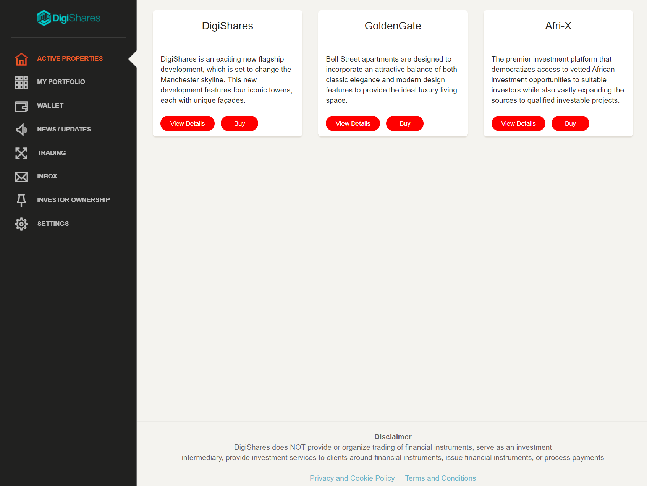Screen dimensions: 647x486
Task: Click the My Portfolio grid icon
Action: pos(21,83)
